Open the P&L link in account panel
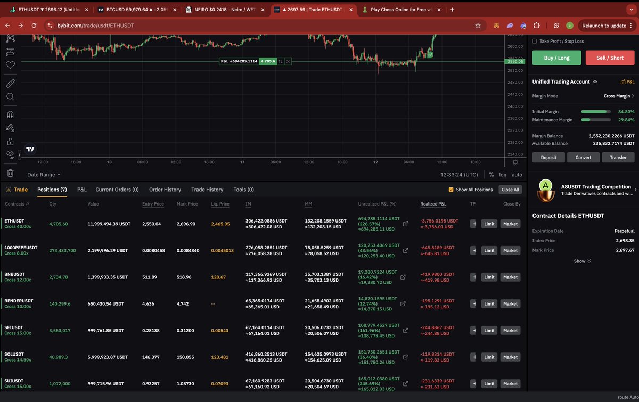Image resolution: width=639 pixels, height=402 pixels. (627, 82)
